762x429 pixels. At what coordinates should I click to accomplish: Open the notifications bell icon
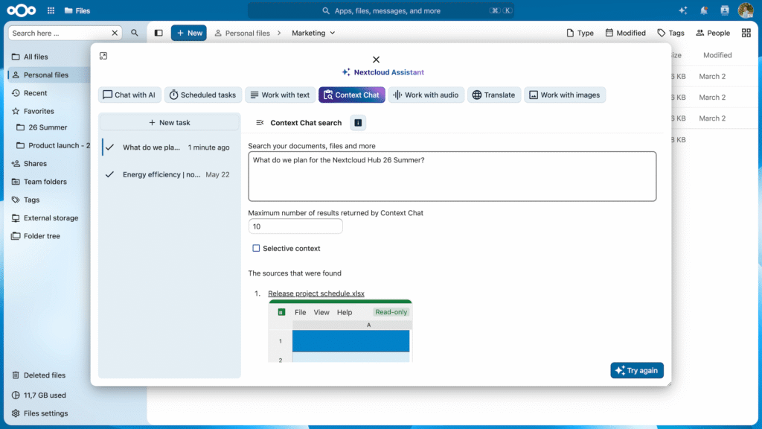tap(704, 10)
